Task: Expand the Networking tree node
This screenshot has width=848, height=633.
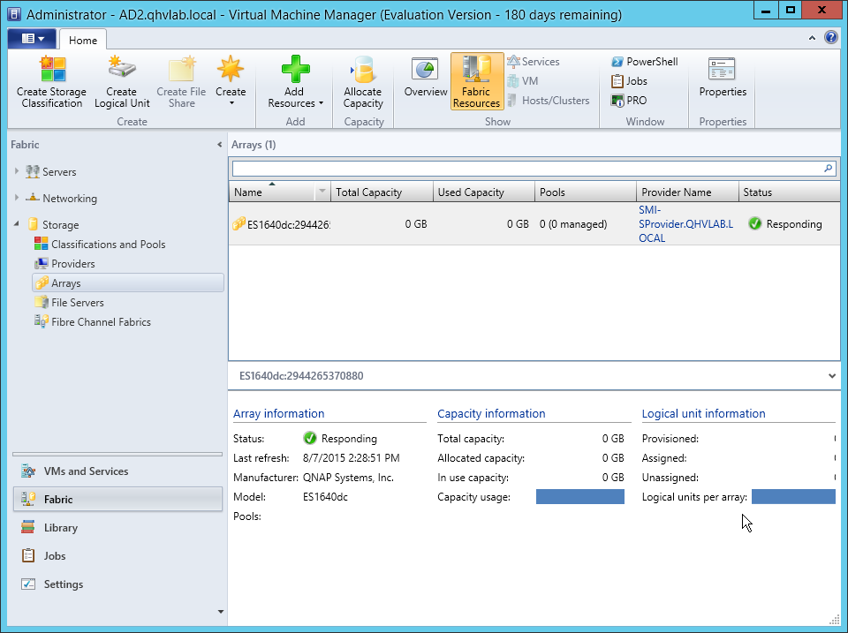Action: tap(17, 199)
